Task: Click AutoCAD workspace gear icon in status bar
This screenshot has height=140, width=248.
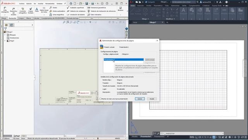Action: [230, 137]
